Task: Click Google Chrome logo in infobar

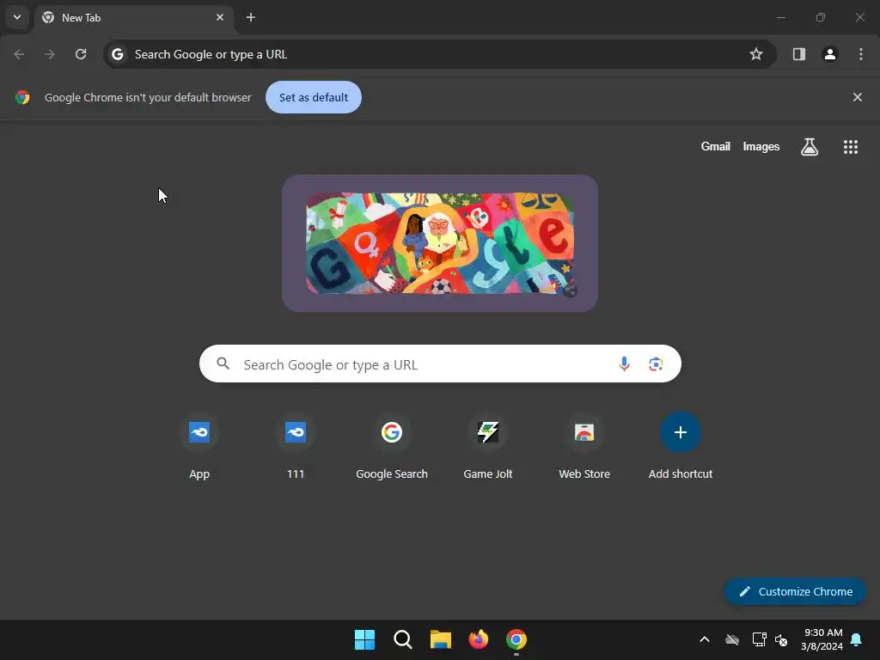Action: [x=22, y=97]
